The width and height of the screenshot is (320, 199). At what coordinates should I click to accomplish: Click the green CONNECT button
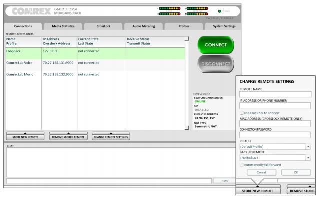pos(216,45)
